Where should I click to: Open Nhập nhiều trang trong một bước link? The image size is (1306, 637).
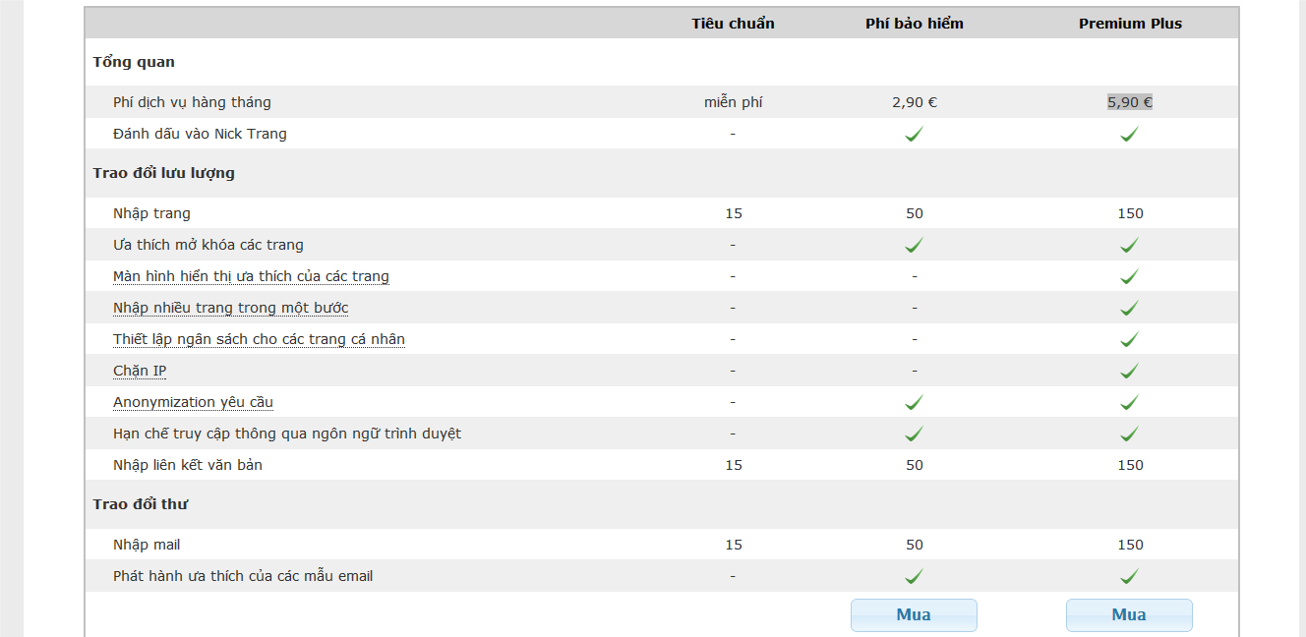(230, 308)
